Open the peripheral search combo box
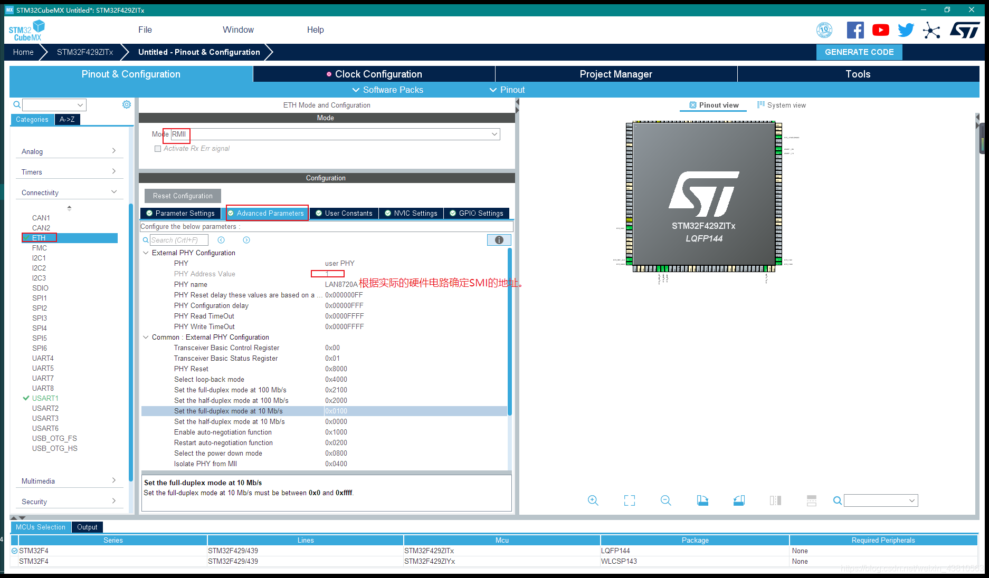This screenshot has width=989, height=578. click(54, 104)
